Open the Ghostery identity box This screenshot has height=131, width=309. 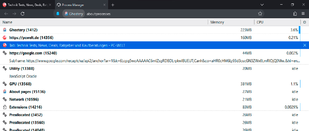tap(74, 14)
